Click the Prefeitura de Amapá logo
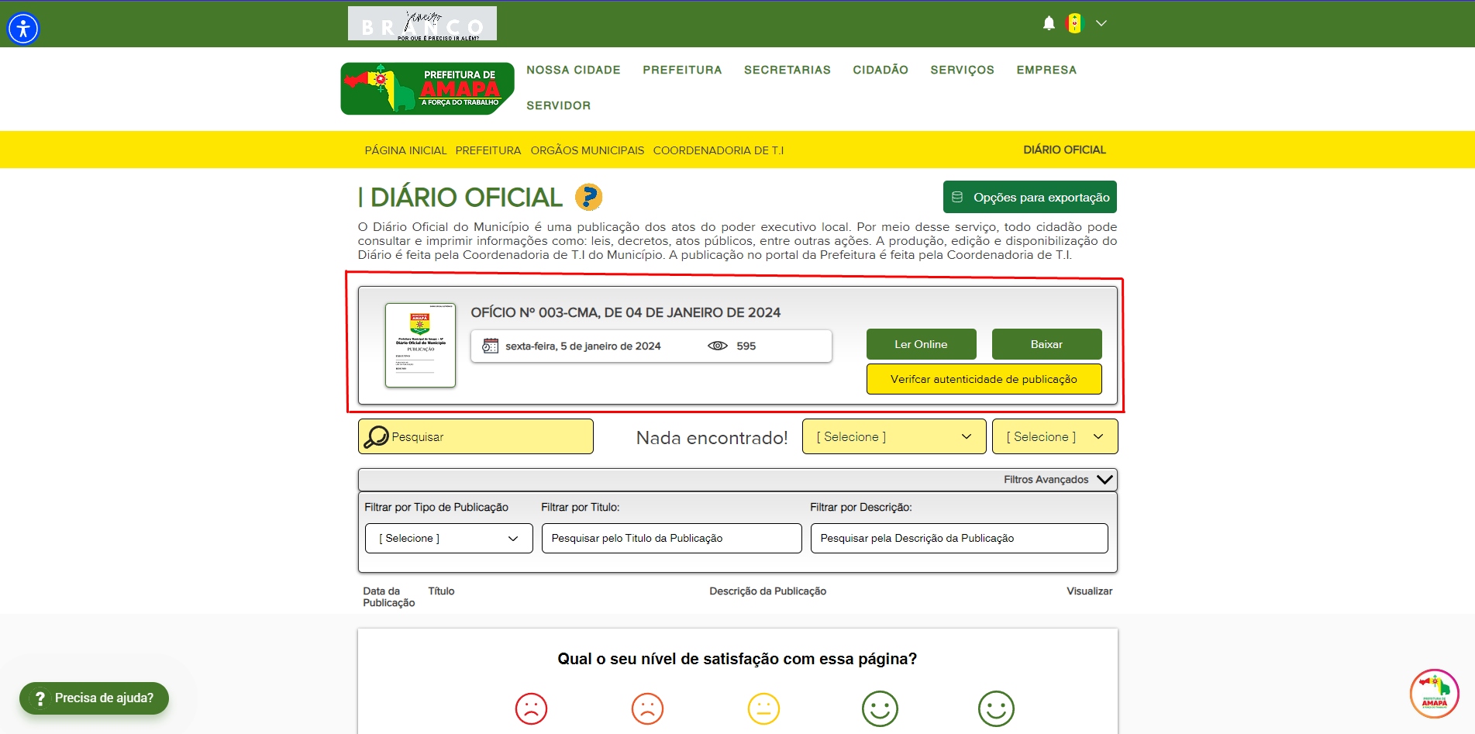 pos(427,88)
